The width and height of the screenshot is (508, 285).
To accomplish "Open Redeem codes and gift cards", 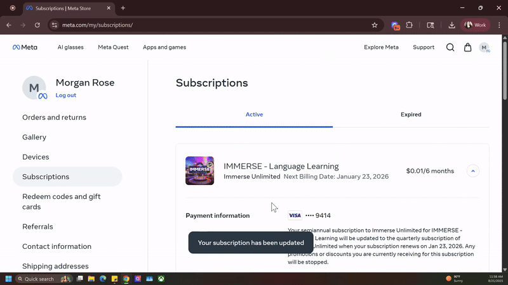I will pos(61,201).
